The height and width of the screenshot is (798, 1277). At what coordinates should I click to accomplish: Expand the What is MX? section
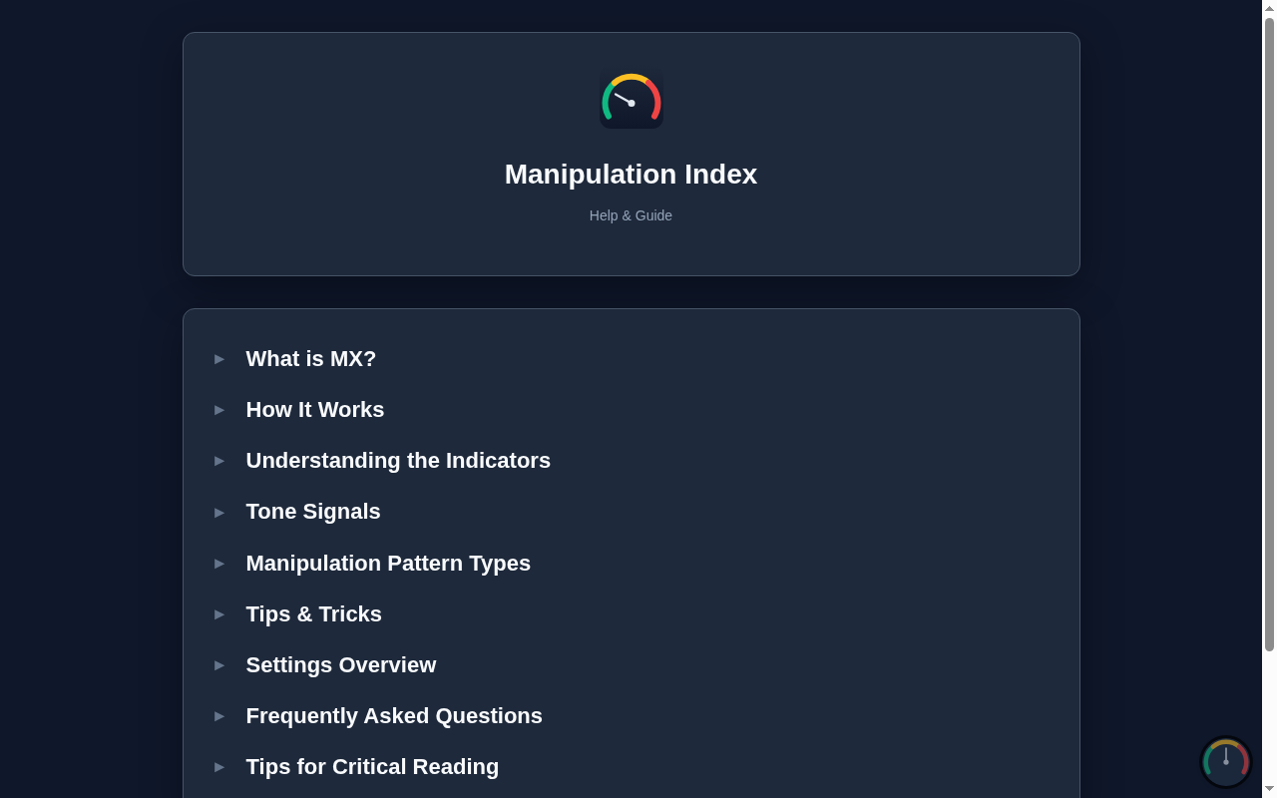(310, 359)
